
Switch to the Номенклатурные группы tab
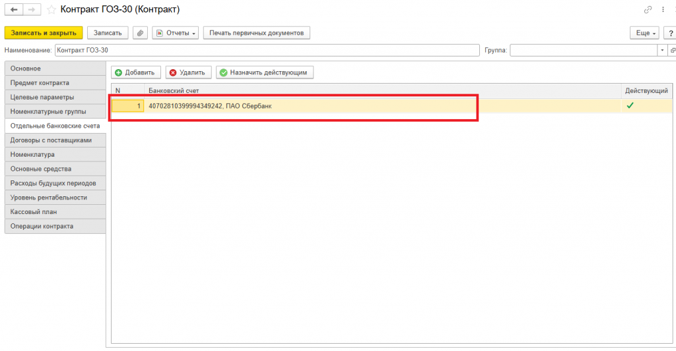55,111
